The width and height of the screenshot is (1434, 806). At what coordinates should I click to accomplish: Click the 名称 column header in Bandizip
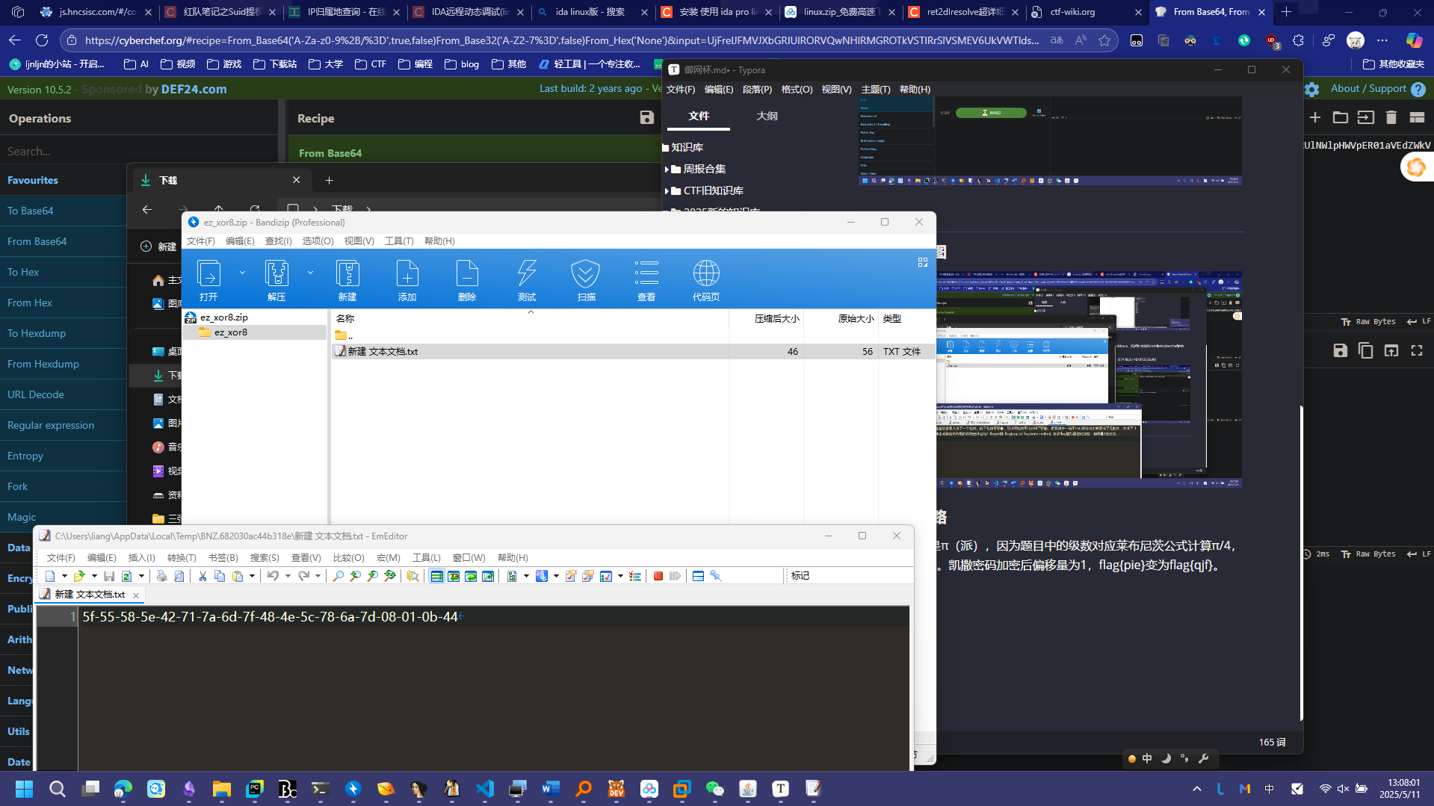[x=345, y=319]
